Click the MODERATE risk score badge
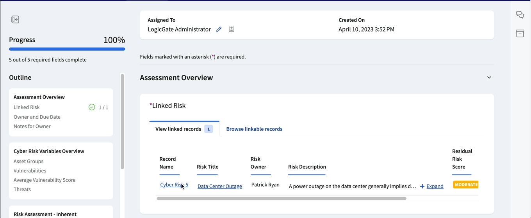This screenshot has width=531, height=218. (466, 185)
